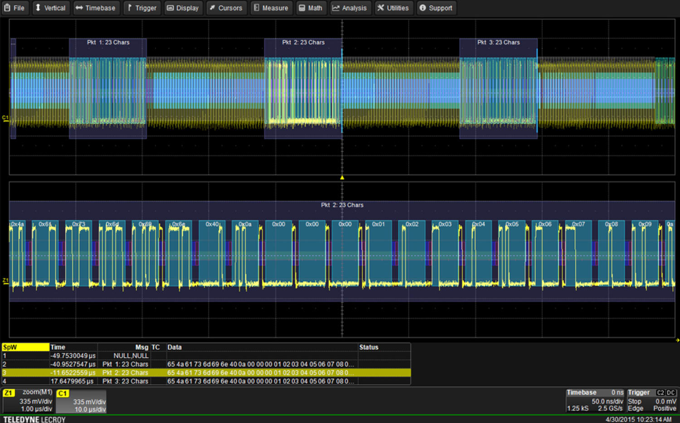Click the Z1 zoom(M1) trace descriptor

point(27,401)
